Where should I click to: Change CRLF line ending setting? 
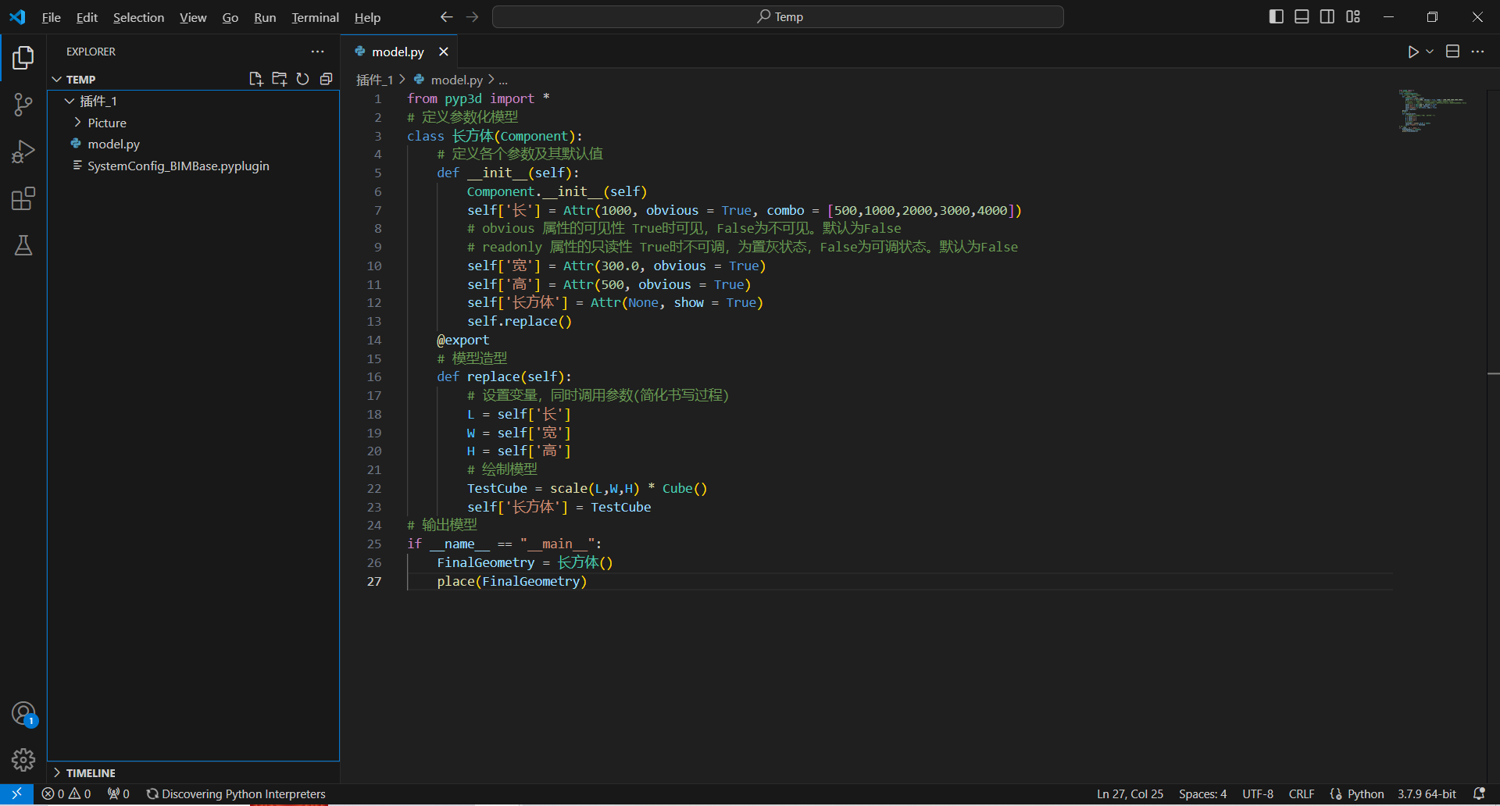(x=1301, y=794)
